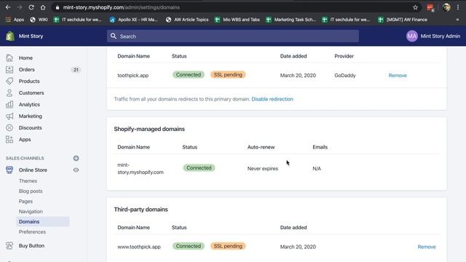Viewport: 466px width, 262px height.
Task: Open Orders in the sidebar
Action: [27, 70]
